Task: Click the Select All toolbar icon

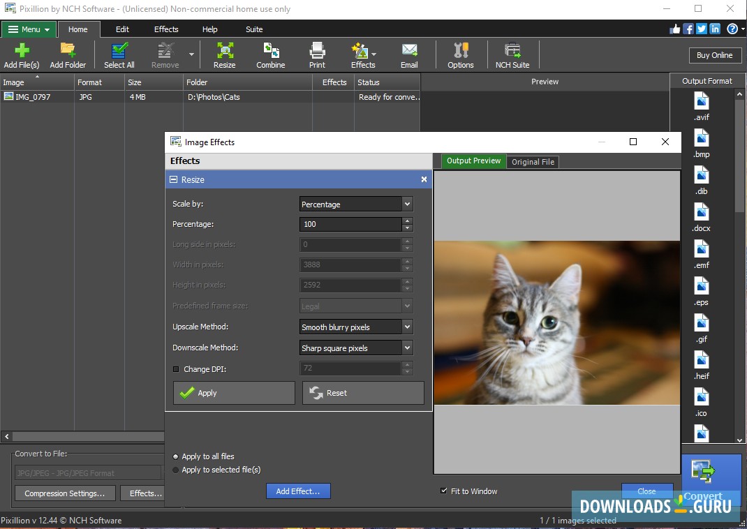Action: [x=119, y=55]
